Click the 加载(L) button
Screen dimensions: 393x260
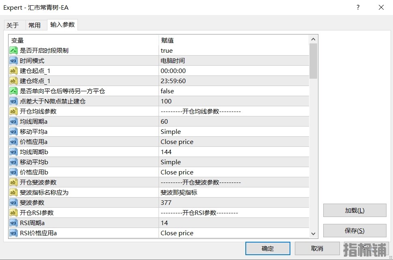pyautogui.click(x=354, y=211)
